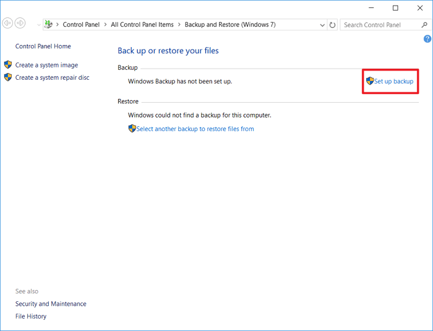Open Create a system image
Screen dimensions: 433x331
[46, 65]
